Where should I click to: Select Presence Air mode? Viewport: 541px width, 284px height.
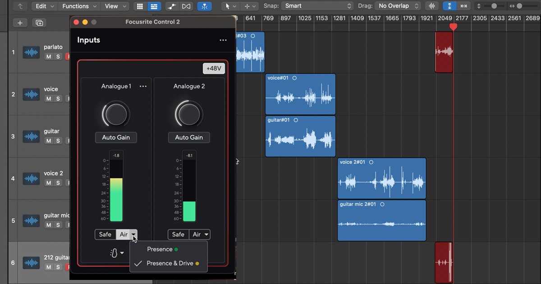[x=169, y=249]
